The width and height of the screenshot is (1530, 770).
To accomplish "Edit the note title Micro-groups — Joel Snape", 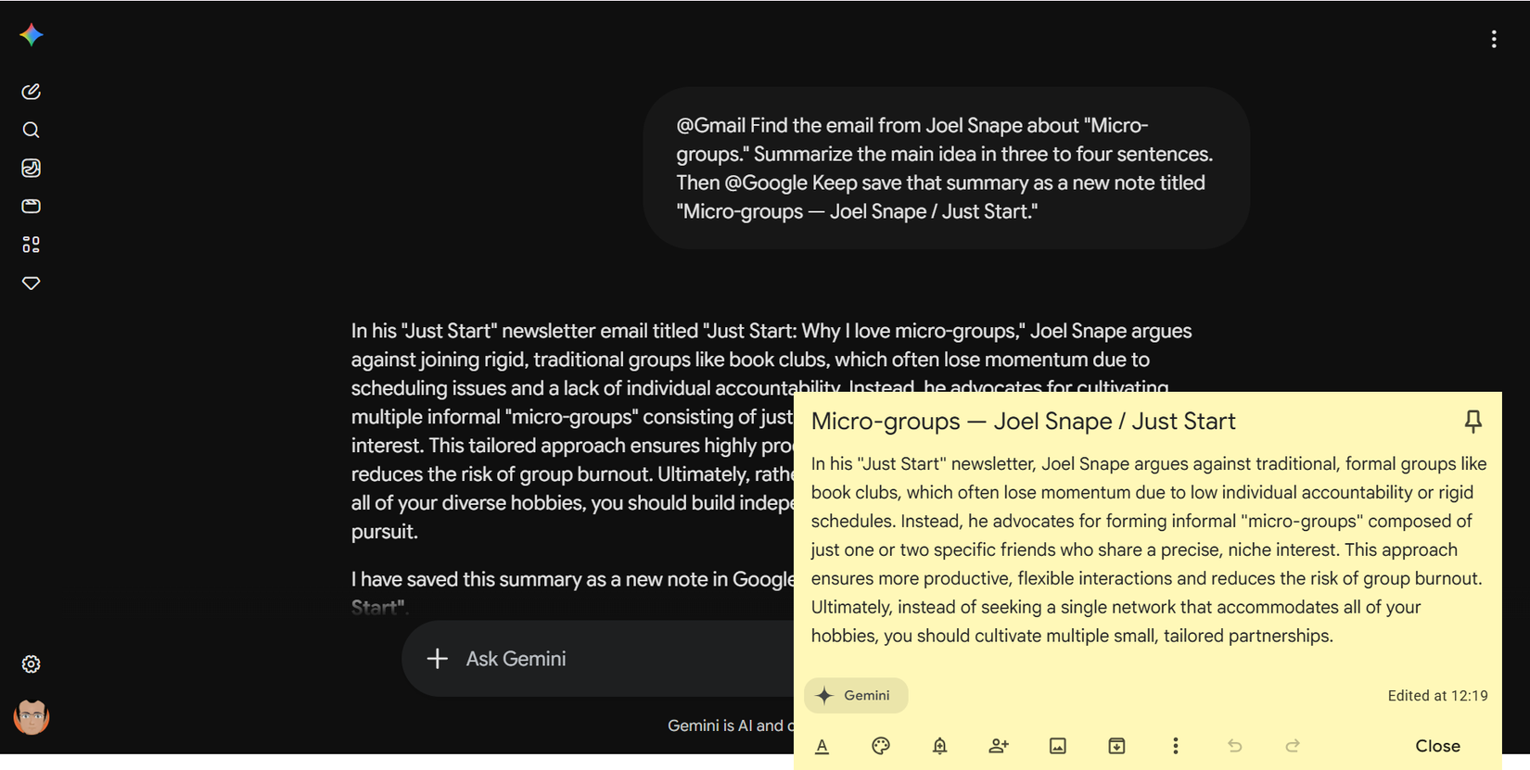I will pyautogui.click(x=1023, y=422).
